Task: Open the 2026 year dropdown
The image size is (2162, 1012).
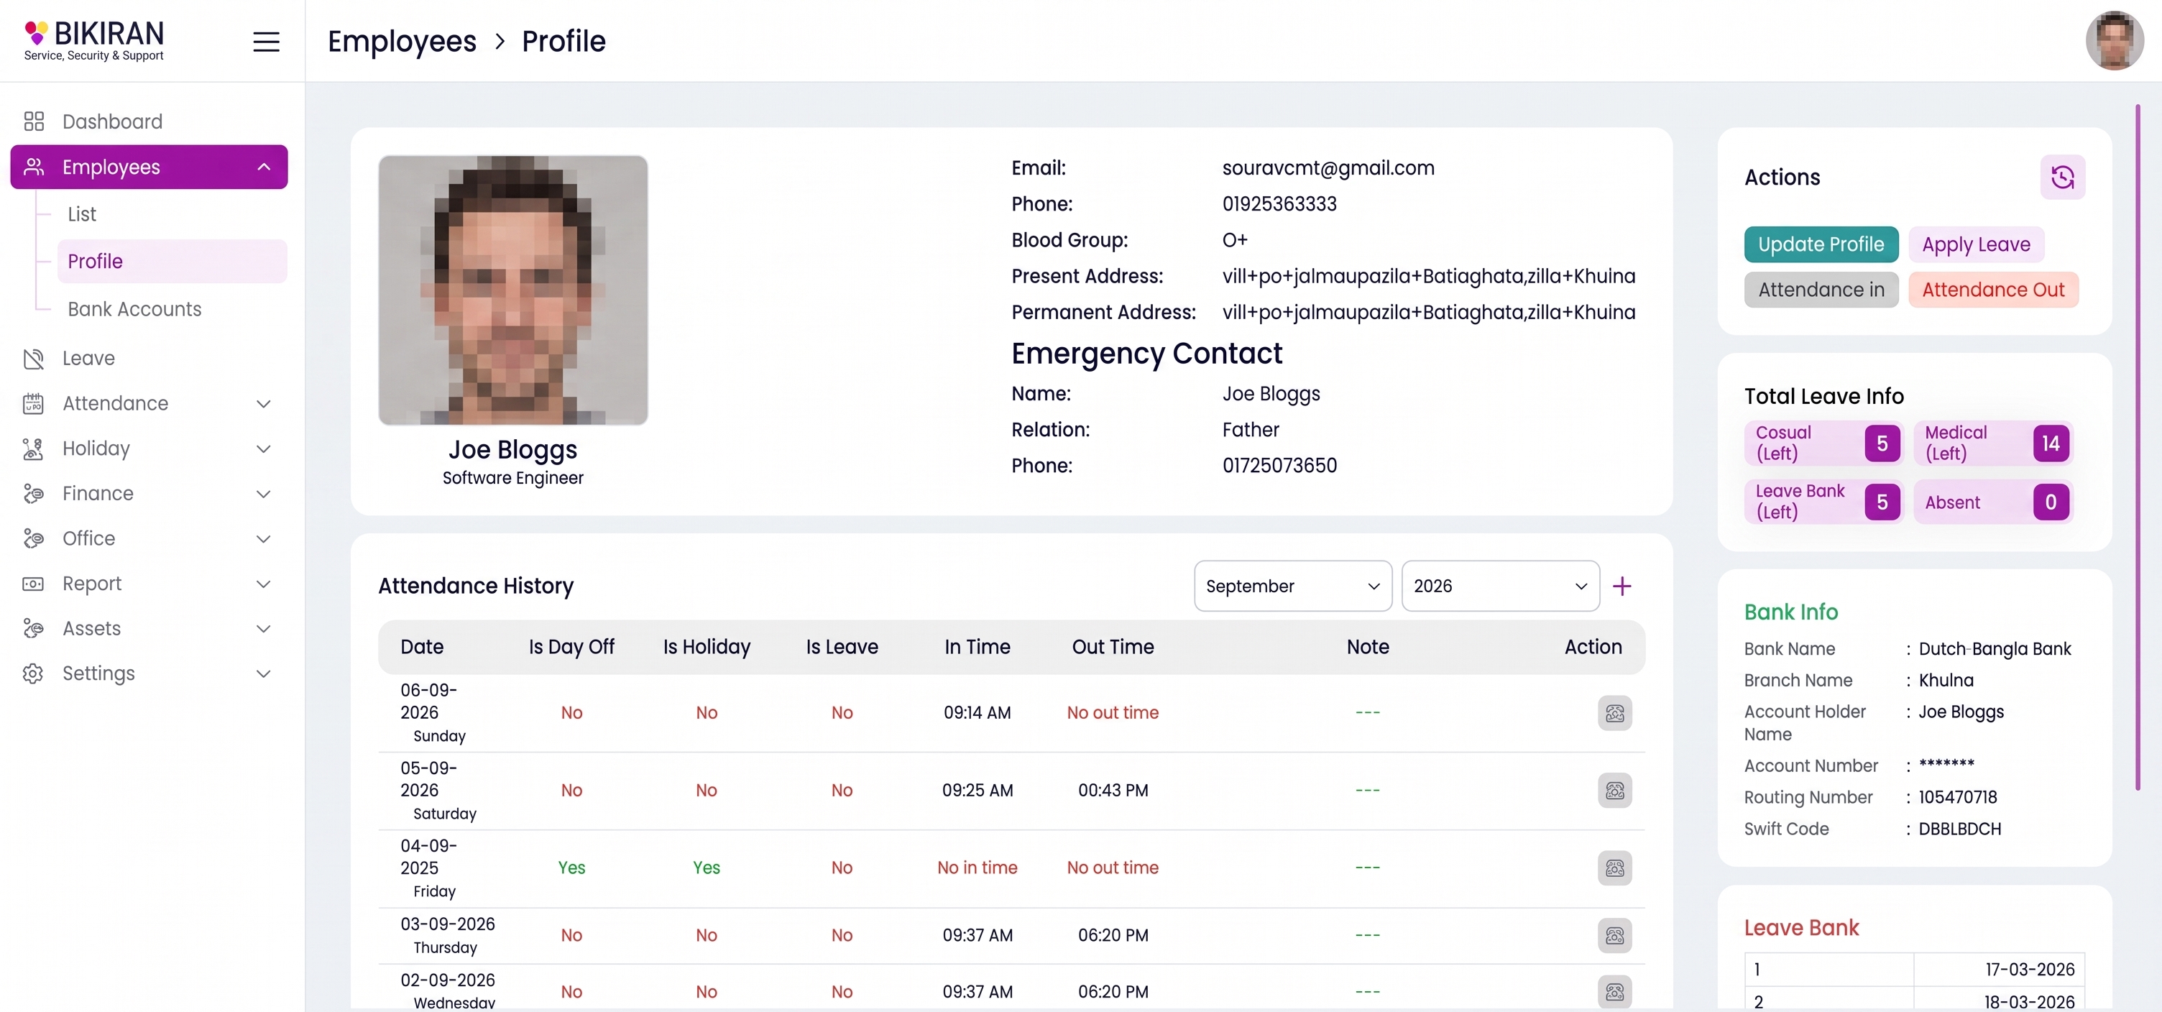Action: 1500,586
